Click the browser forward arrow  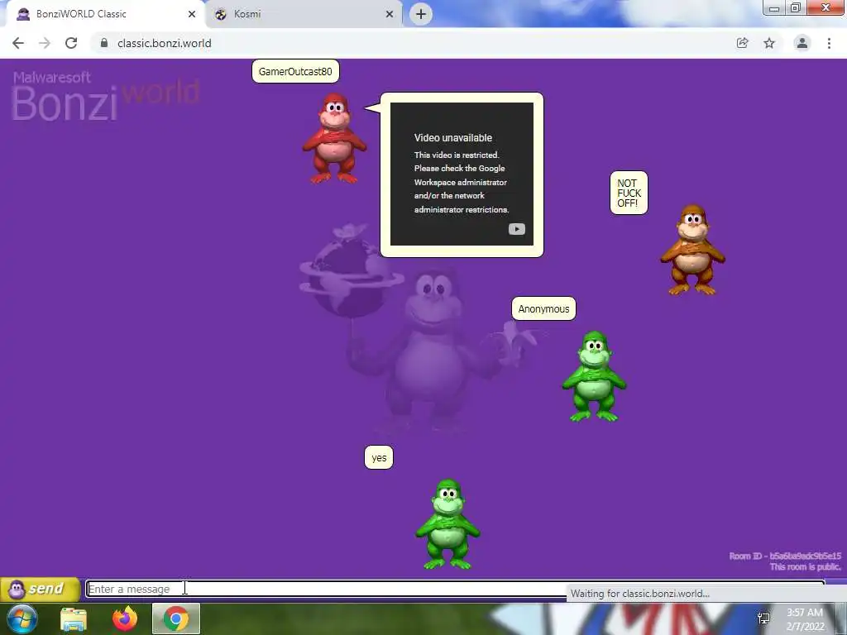(x=45, y=43)
